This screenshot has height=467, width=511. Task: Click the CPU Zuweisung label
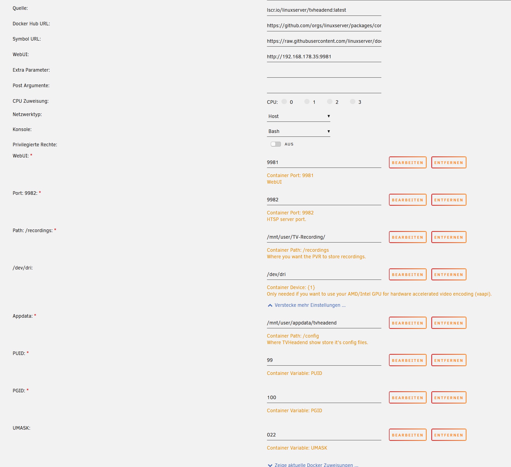[x=31, y=101]
